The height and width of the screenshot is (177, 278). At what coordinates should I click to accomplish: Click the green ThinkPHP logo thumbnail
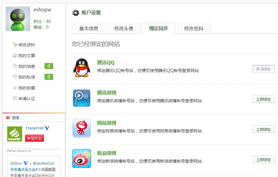[x=15, y=134]
